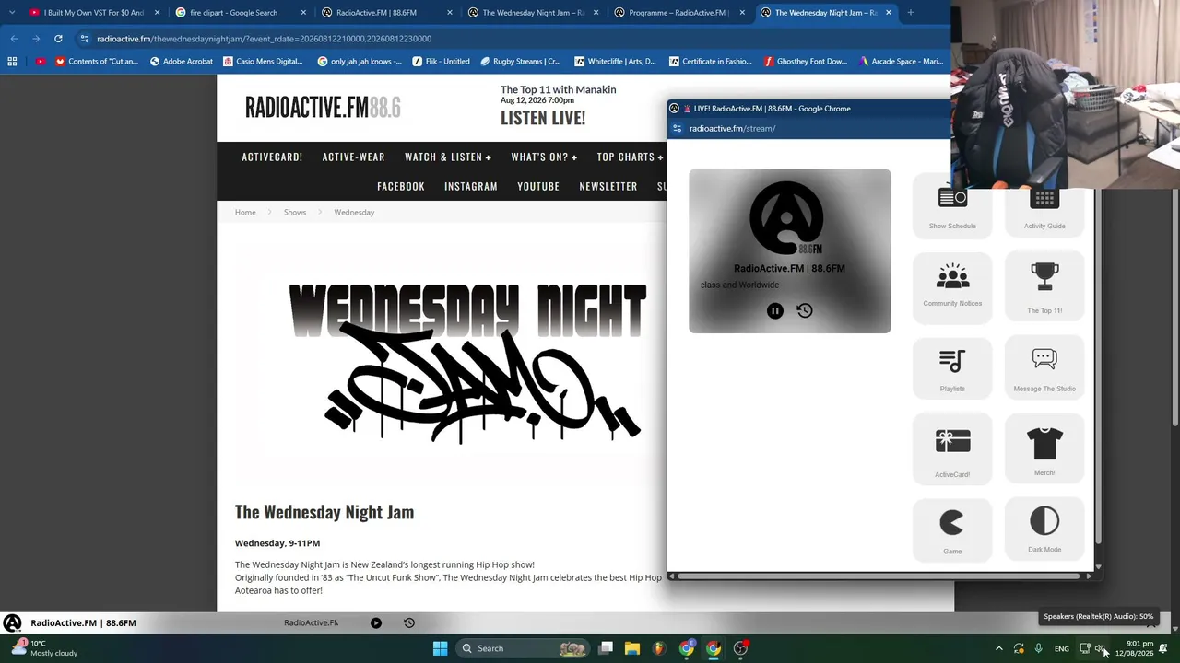The height and width of the screenshot is (663, 1180).
Task: Click site information icon in popup address bar
Action: (x=678, y=128)
